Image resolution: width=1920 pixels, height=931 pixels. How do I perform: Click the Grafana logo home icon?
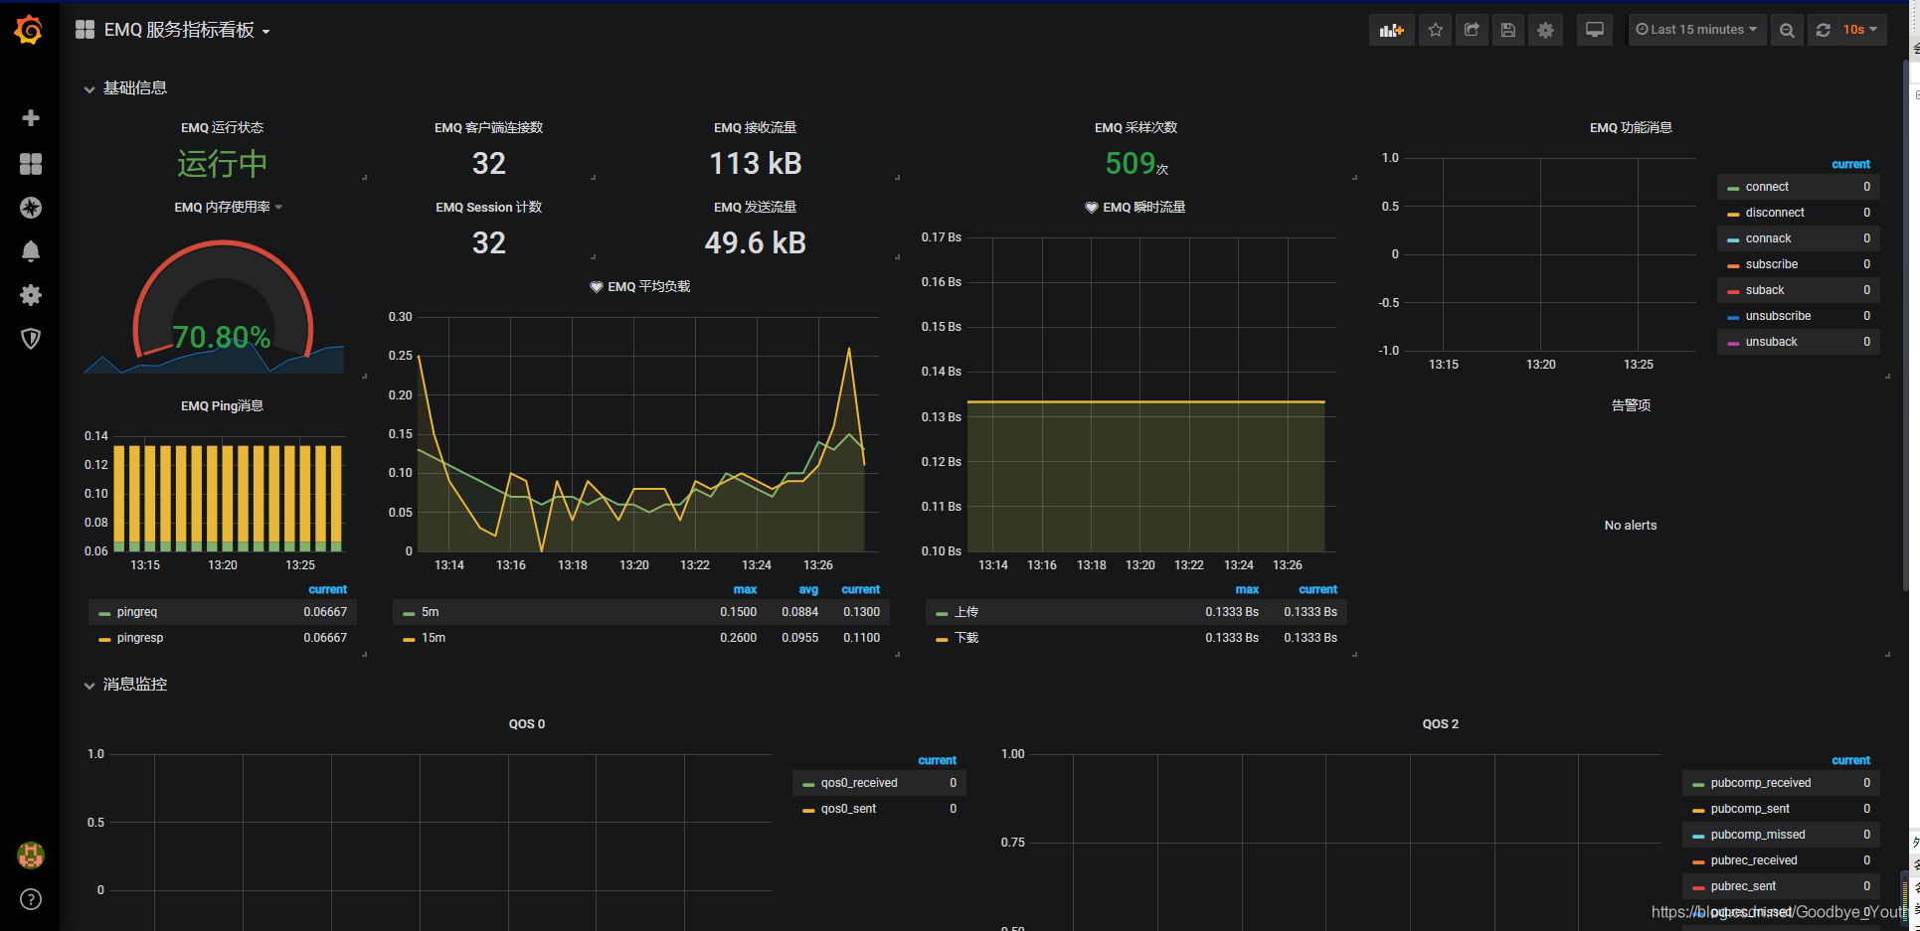[29, 30]
